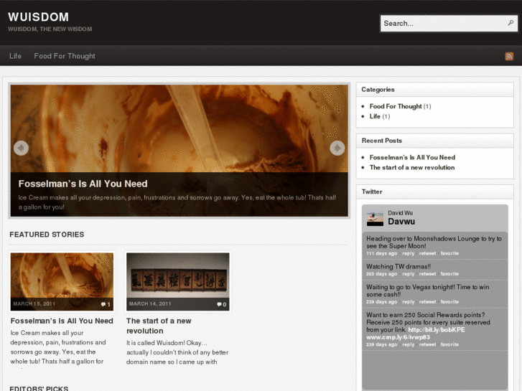Reply to the Moonshadows Lounge tweet
522x391 pixels.
pos(408,253)
